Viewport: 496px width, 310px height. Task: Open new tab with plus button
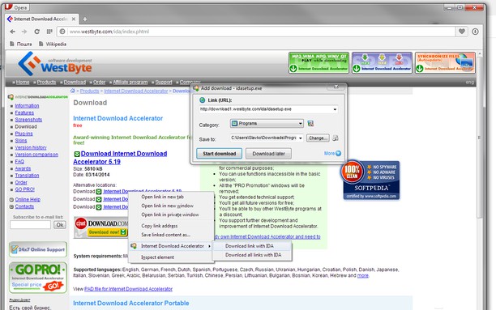(85, 19)
